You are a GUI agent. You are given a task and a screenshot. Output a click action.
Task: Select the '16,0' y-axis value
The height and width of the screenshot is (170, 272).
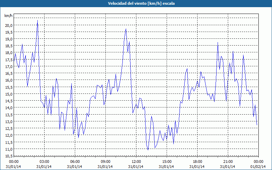[9, 80]
